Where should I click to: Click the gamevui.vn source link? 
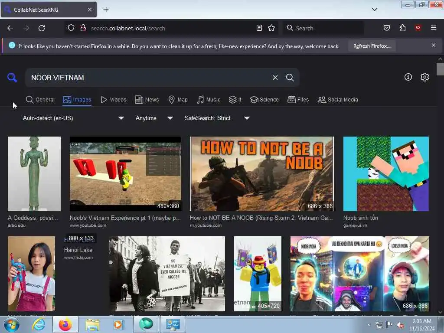(355, 225)
